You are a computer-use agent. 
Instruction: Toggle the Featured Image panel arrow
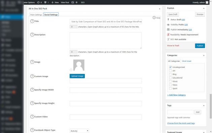(x=204, y=132)
